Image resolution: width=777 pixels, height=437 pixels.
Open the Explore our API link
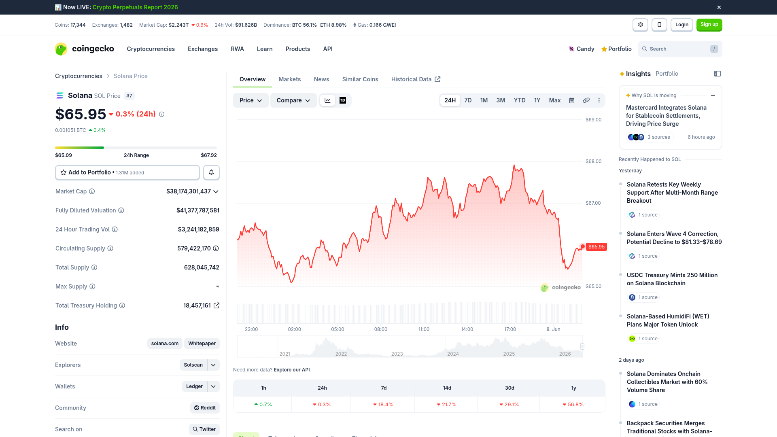[292, 370]
